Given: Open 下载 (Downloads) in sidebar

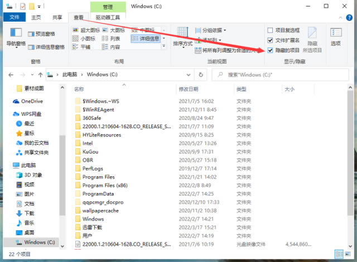Looking at the screenshot, I should pos(25,213).
